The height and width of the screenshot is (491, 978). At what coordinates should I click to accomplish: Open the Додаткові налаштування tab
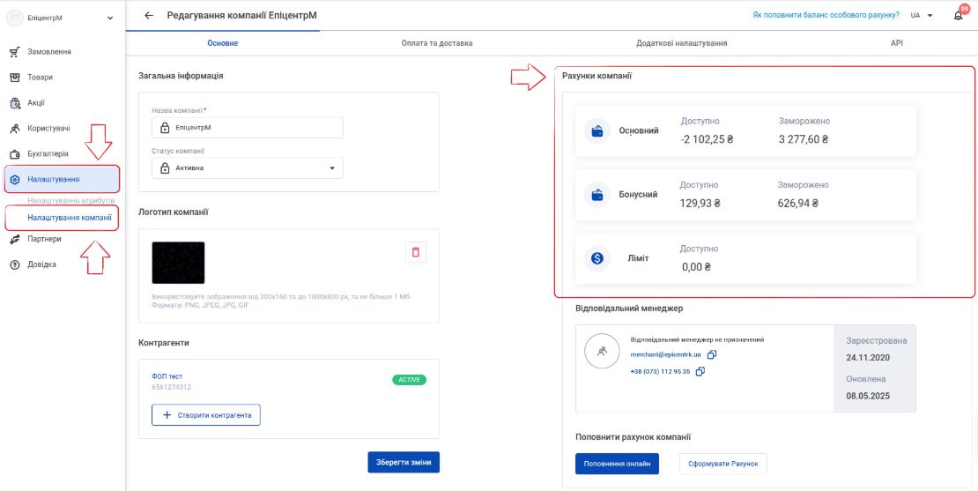[x=682, y=43]
